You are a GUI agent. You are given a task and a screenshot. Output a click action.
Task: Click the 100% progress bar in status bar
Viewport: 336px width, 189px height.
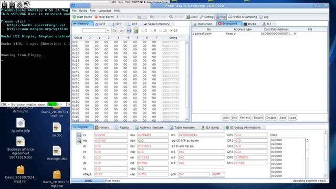88,181
